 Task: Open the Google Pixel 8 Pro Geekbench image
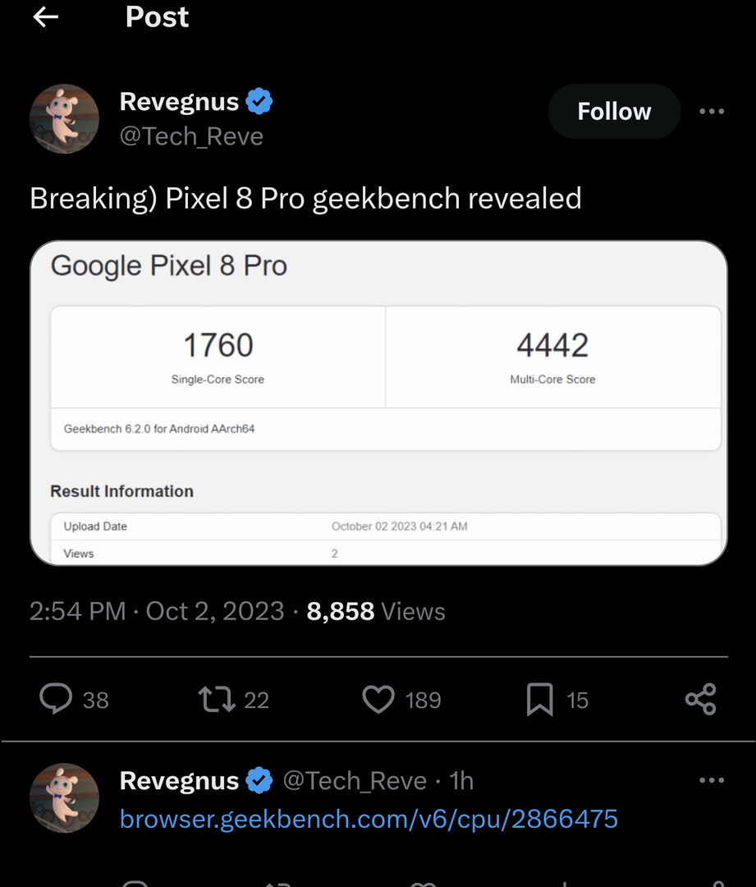point(378,402)
